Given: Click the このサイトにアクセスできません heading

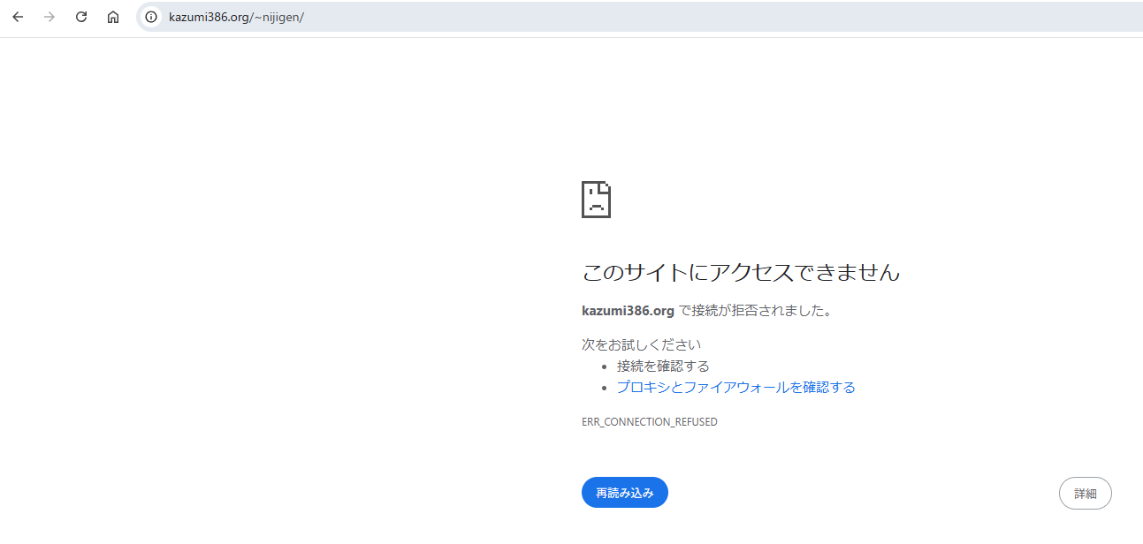Looking at the screenshot, I should pyautogui.click(x=741, y=272).
